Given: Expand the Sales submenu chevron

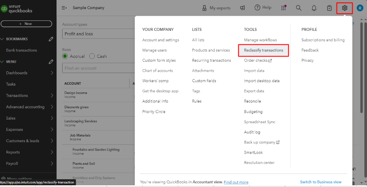Looking at the screenshot, I should 52,118.
